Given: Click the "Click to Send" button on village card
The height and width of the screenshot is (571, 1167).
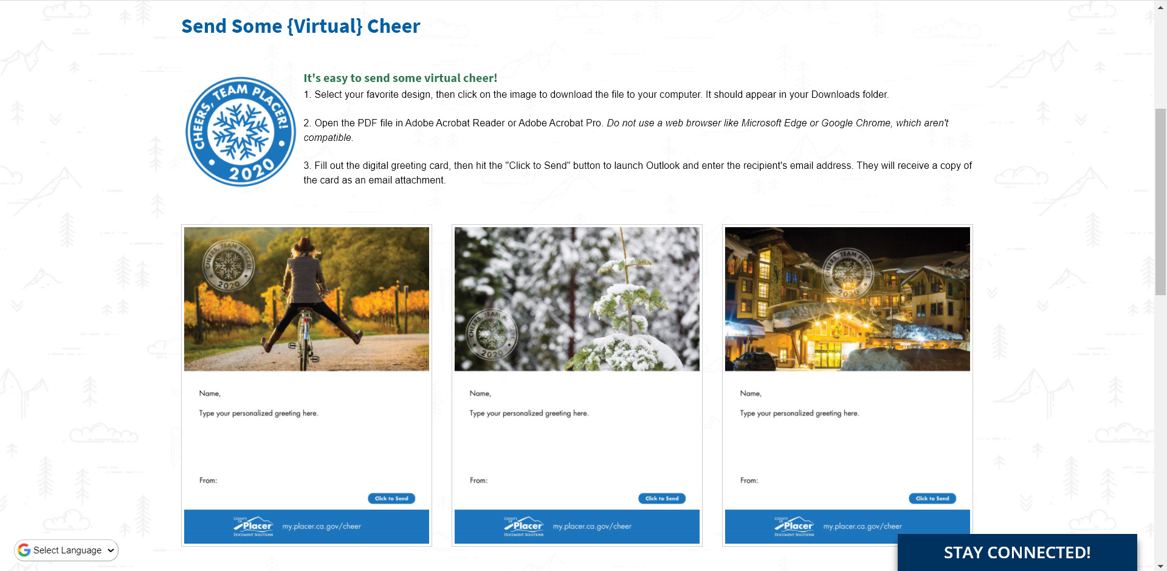Looking at the screenshot, I should [x=932, y=499].
